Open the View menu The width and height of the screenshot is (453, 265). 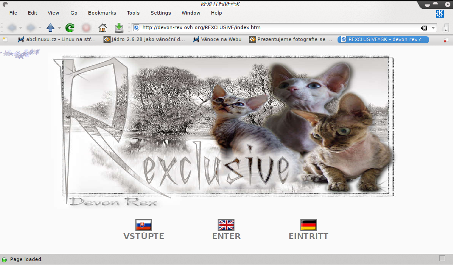click(x=53, y=13)
